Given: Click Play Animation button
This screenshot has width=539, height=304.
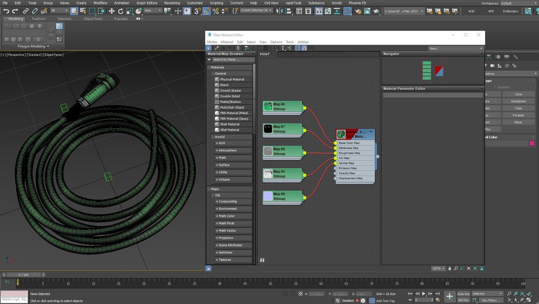Looking at the screenshot, I should (x=424, y=294).
